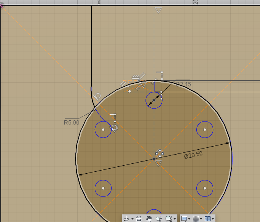Click the triangle glyph at top of centerline
This screenshot has width=260, height=222.
click(x=158, y=10)
